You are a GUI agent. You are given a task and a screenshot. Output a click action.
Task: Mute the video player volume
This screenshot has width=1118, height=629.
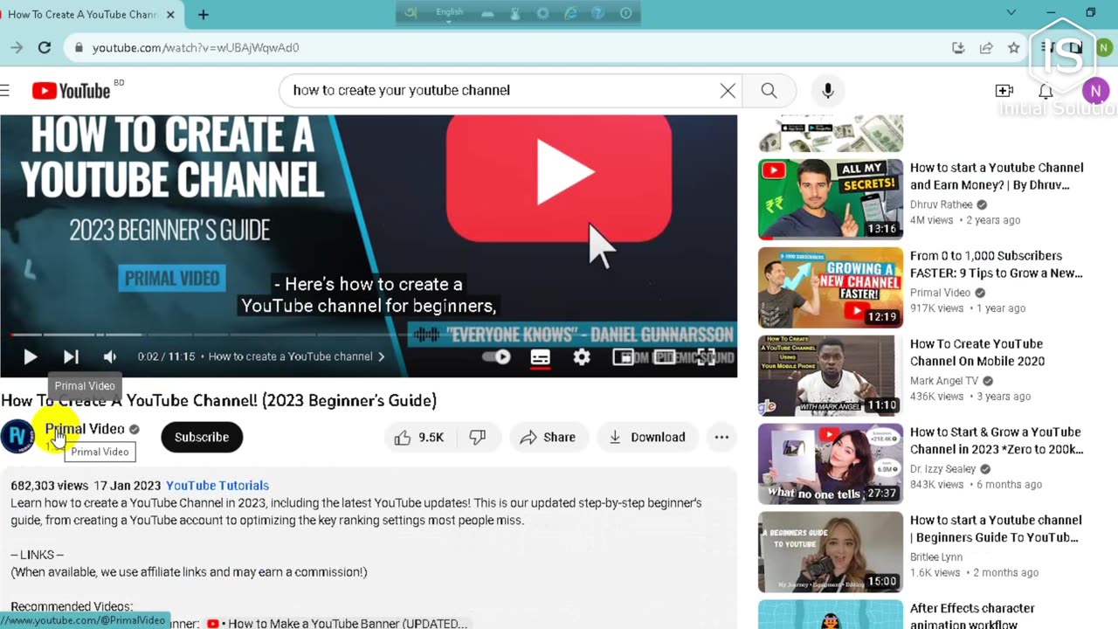click(x=110, y=356)
